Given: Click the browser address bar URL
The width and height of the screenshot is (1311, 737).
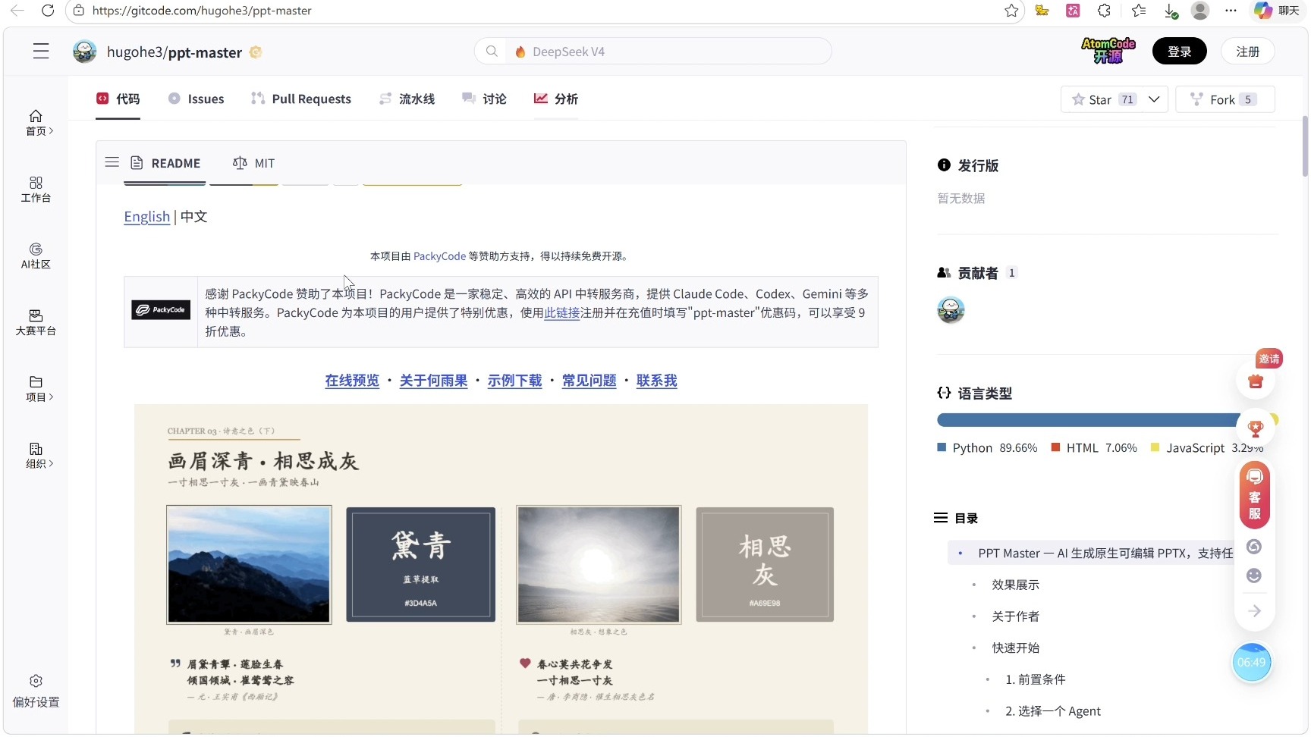Looking at the screenshot, I should pos(202,11).
